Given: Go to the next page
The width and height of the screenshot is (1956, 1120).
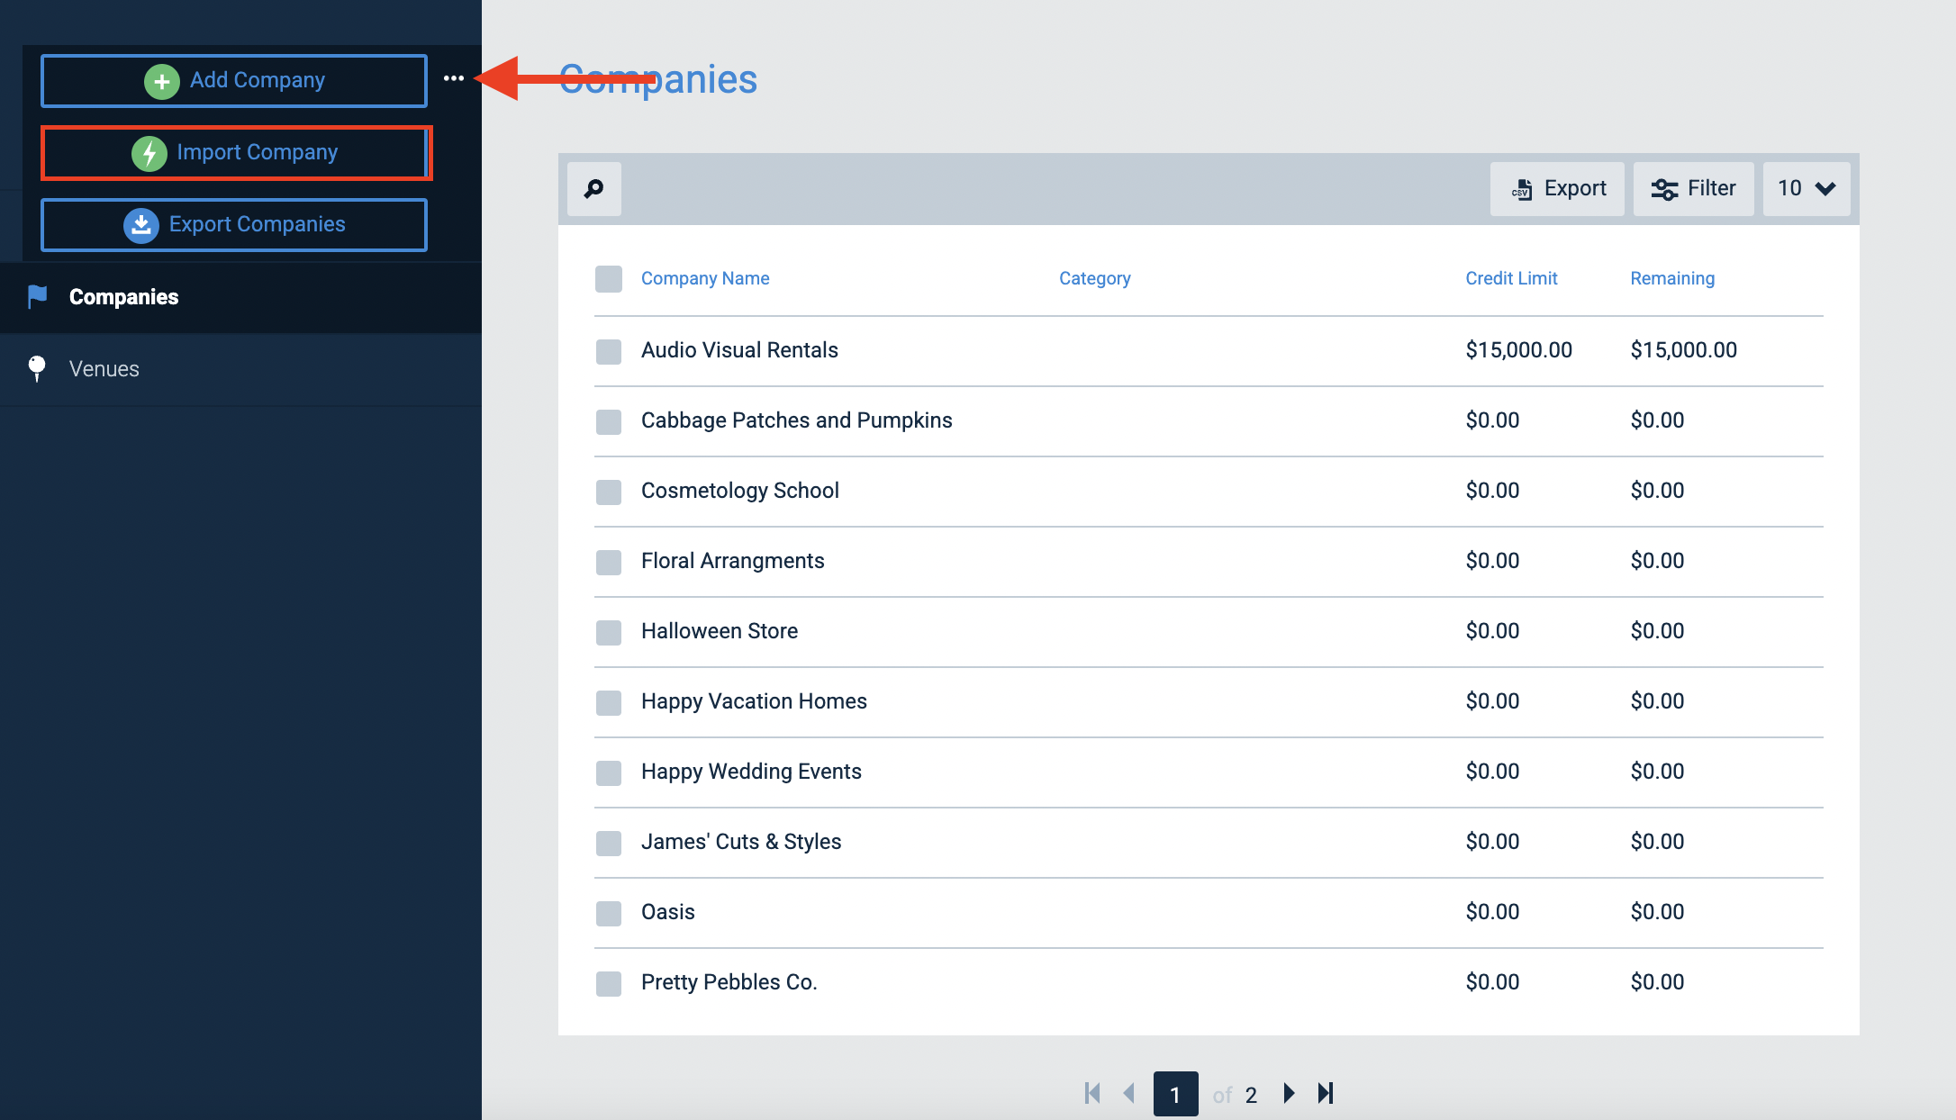Looking at the screenshot, I should point(1289,1094).
